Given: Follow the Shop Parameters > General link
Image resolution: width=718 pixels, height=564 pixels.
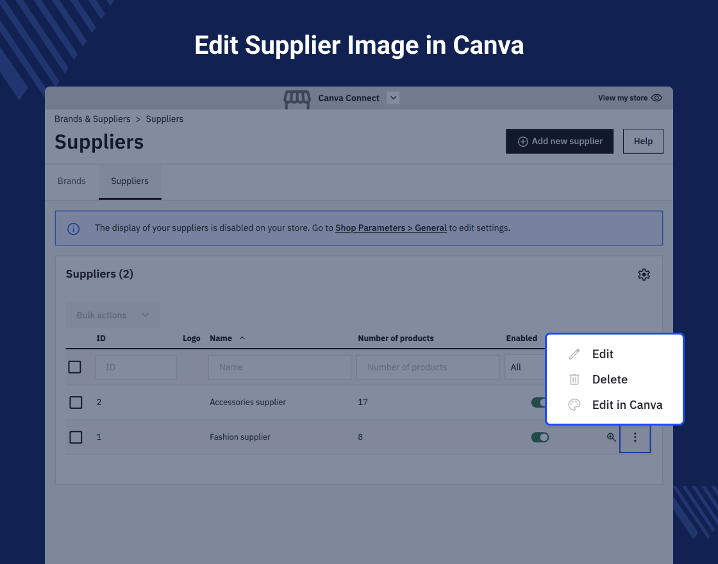Looking at the screenshot, I should click(x=390, y=228).
